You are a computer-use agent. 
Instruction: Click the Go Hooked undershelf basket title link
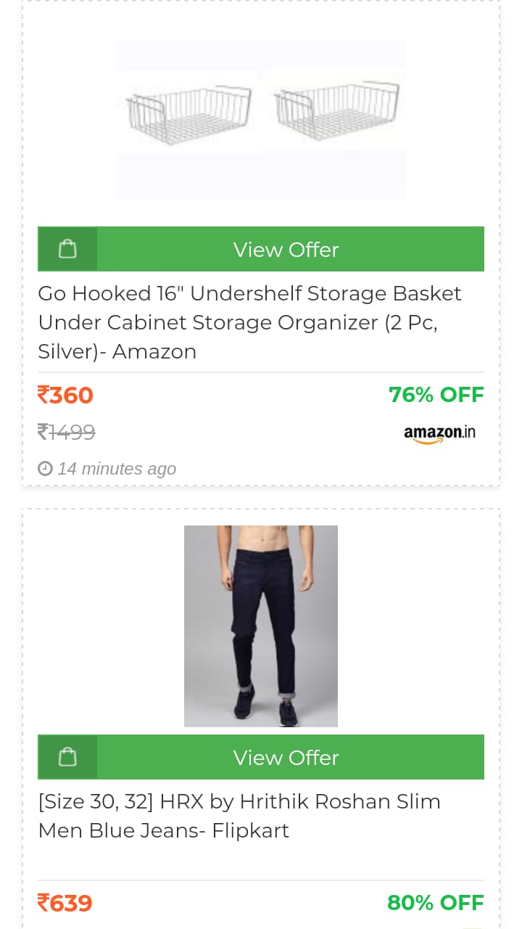(250, 322)
